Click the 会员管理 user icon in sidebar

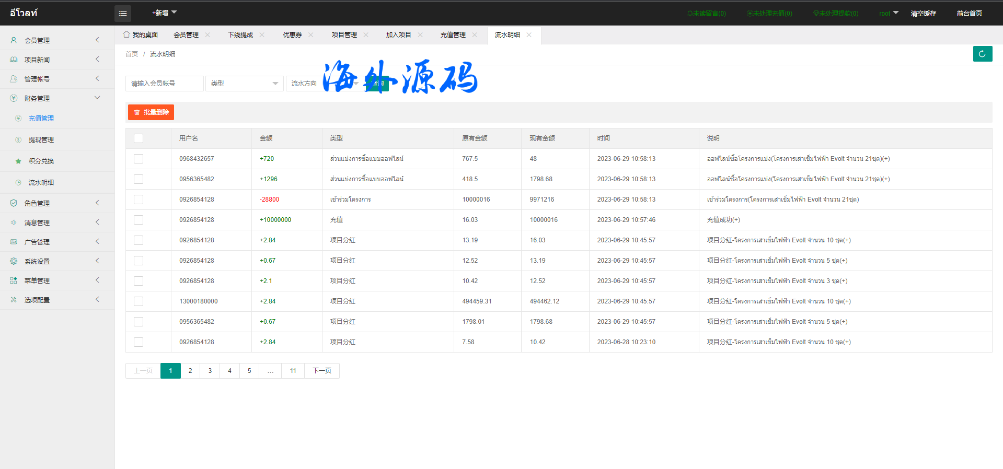point(14,40)
